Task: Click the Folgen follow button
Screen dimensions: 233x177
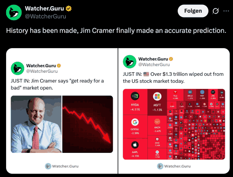Action: 193,11
